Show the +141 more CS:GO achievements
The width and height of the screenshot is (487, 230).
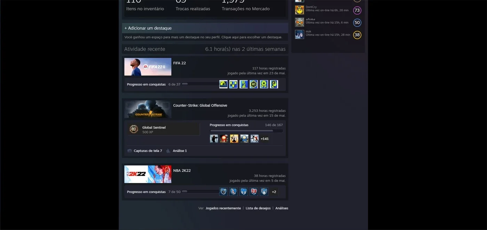point(265,138)
